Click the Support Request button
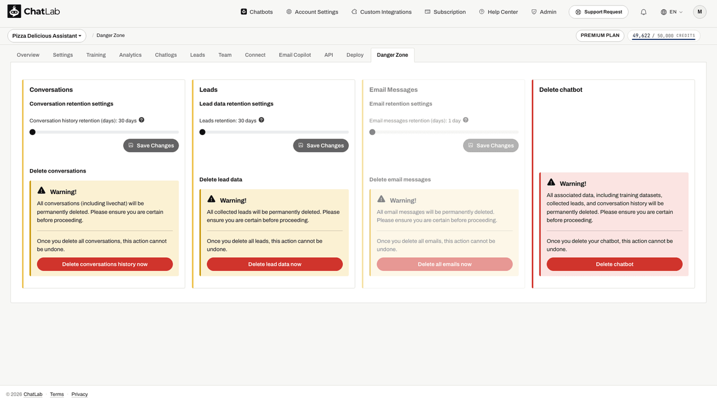This screenshot has width=717, height=403. coord(599,12)
